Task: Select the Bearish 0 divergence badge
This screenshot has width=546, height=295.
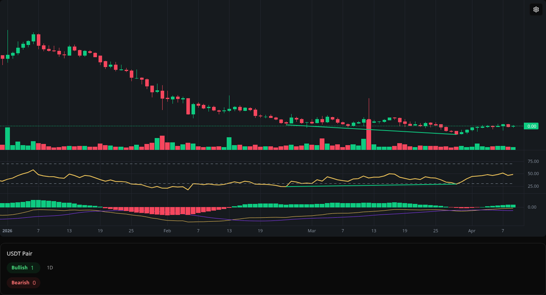Action: 23,283
